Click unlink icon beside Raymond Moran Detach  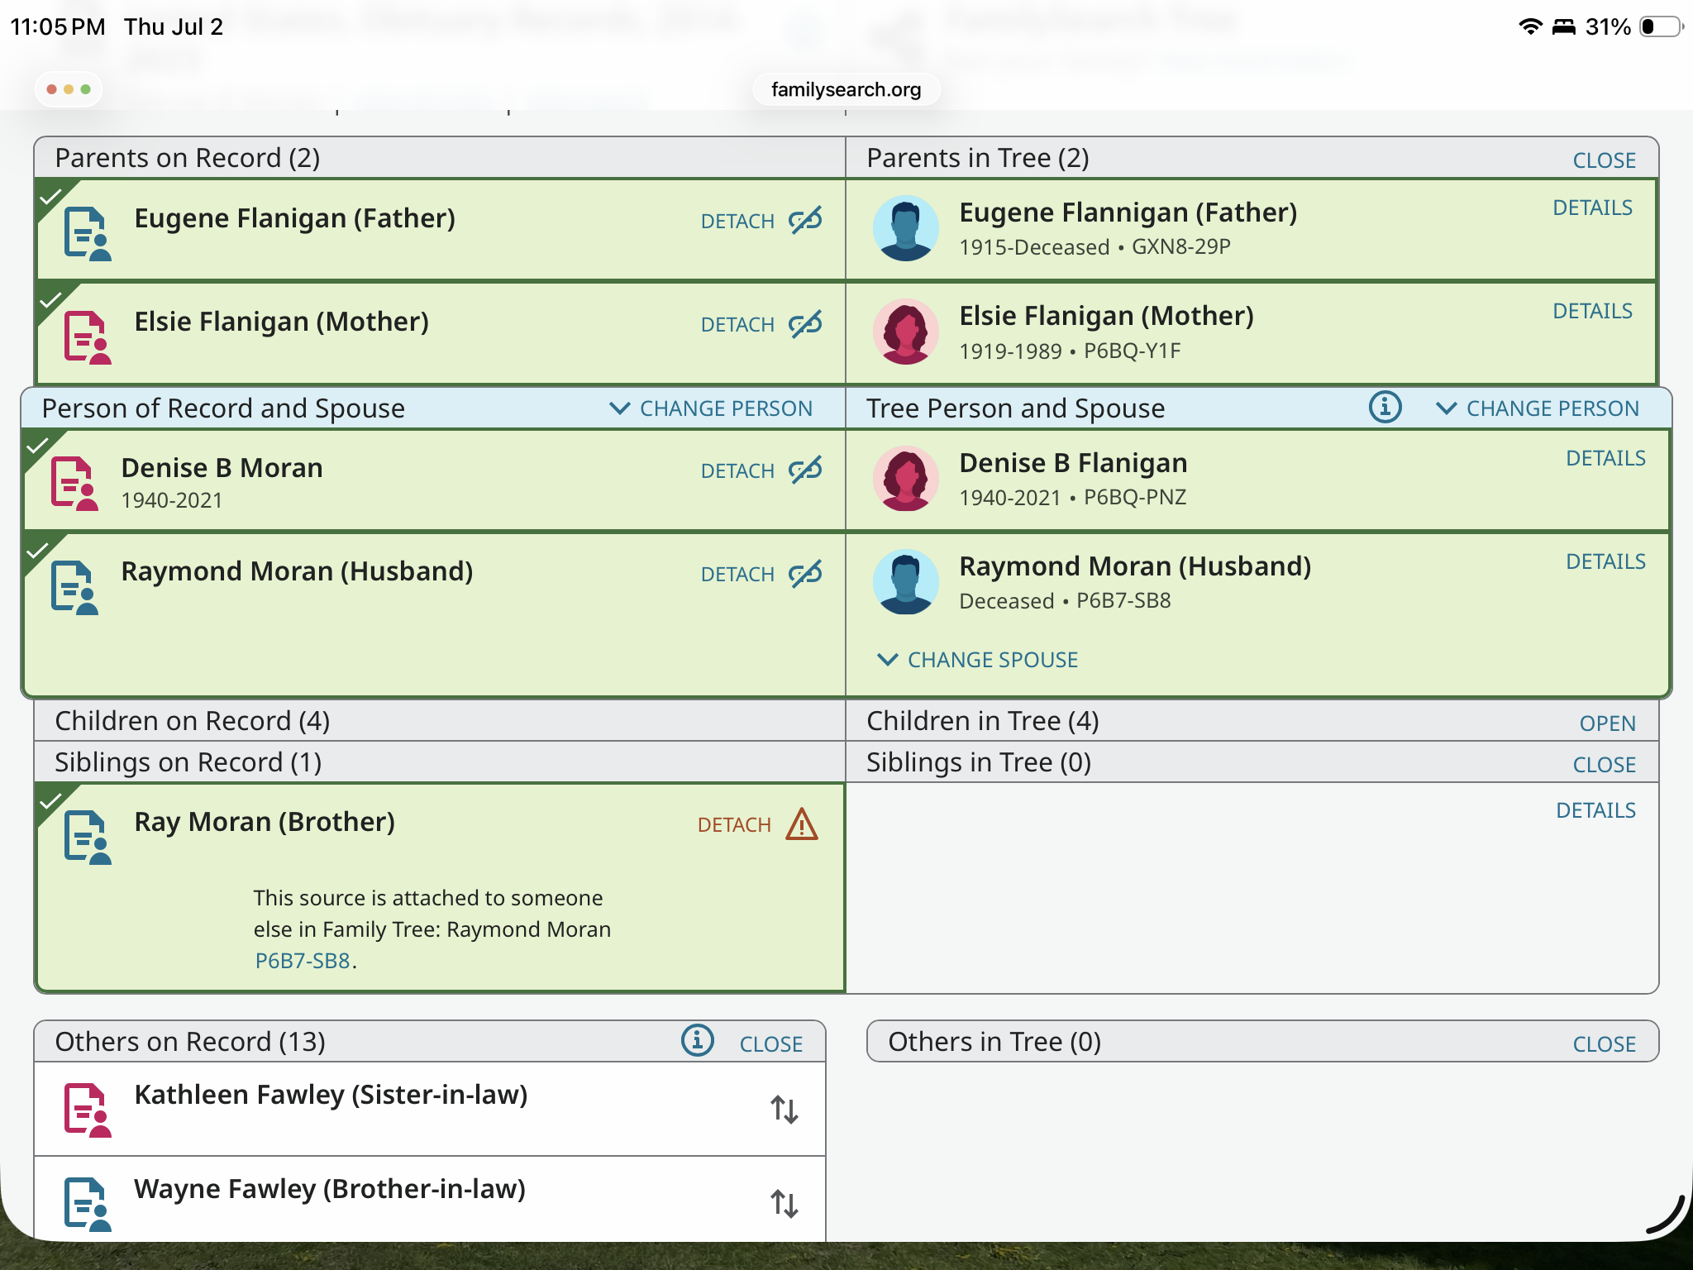[x=805, y=574]
